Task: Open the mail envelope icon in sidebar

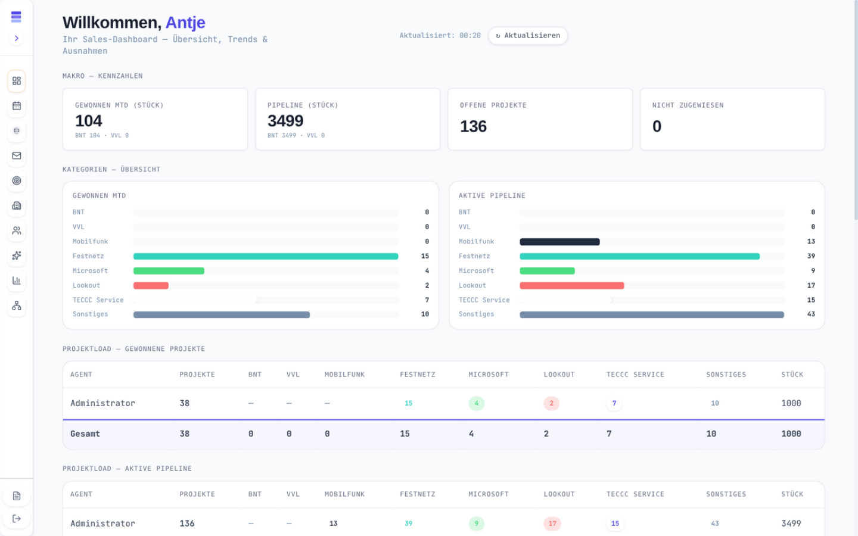Action: tap(17, 155)
